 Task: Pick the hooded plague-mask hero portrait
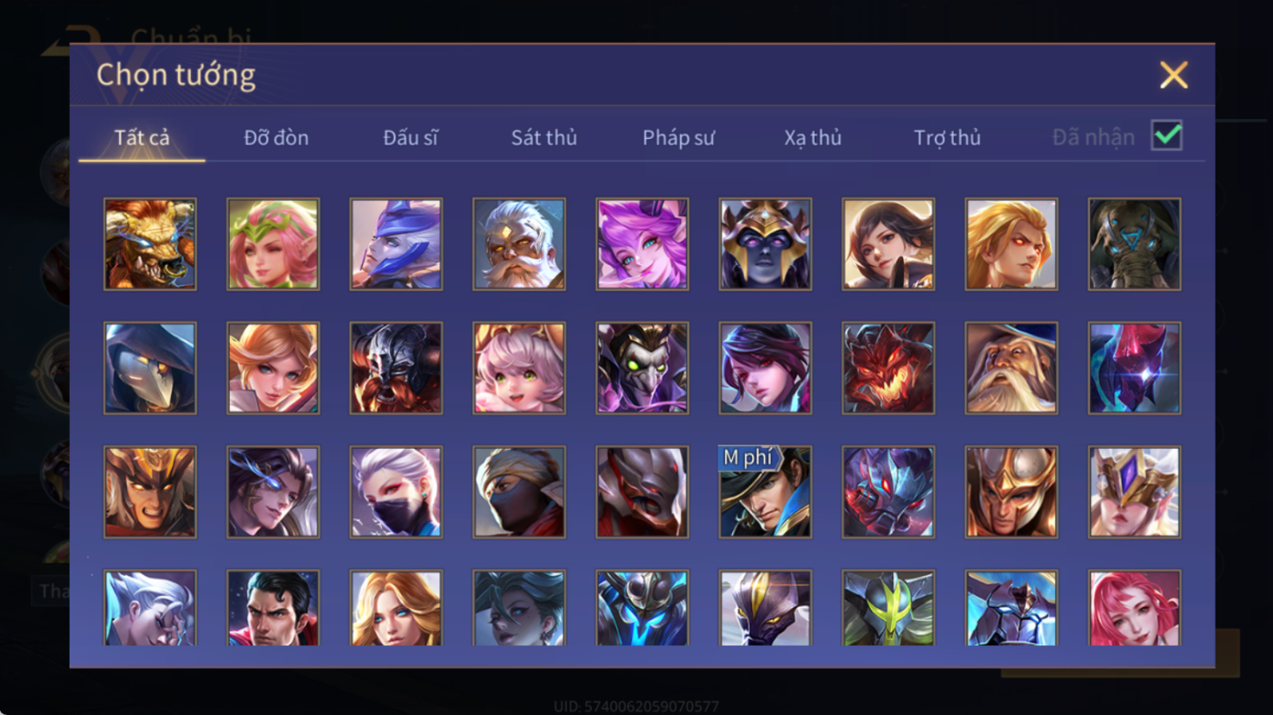pos(150,368)
